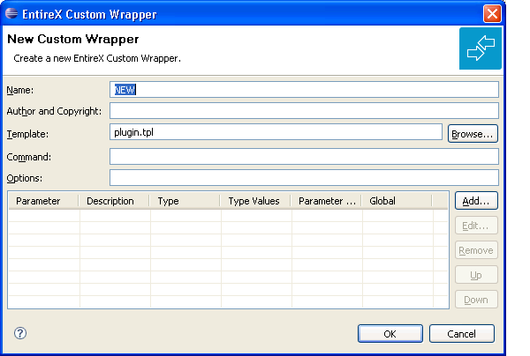Sort by the Parameter column header
This screenshot has height=356, width=530.
coord(43,201)
